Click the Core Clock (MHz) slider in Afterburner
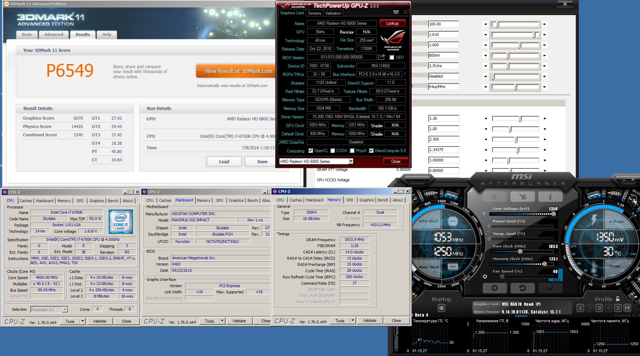Screen dimensions: 640x356 [x=521, y=251]
